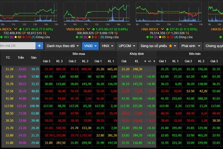Click left arrow beside the +/- column header
Screen dimensions: 223x149
coord(145,61)
